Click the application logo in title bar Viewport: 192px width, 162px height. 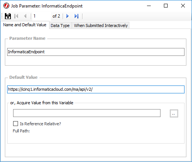point(6,6)
